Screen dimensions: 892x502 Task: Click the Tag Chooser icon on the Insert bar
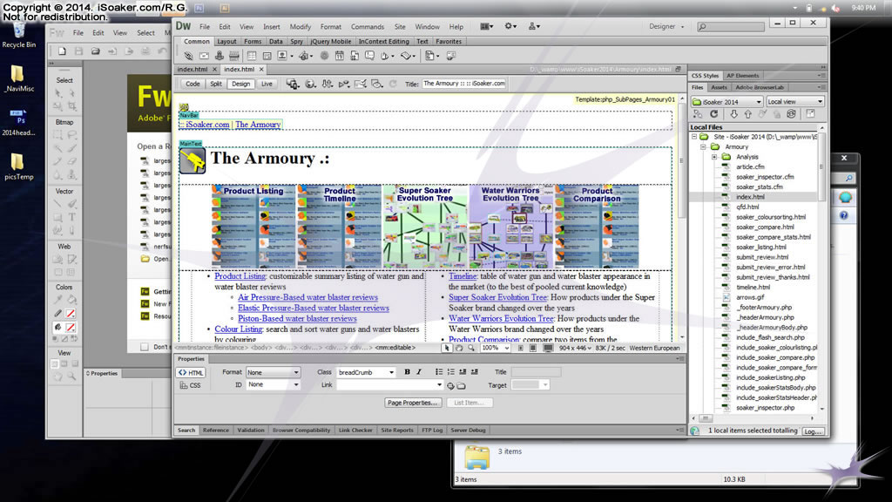coord(451,56)
